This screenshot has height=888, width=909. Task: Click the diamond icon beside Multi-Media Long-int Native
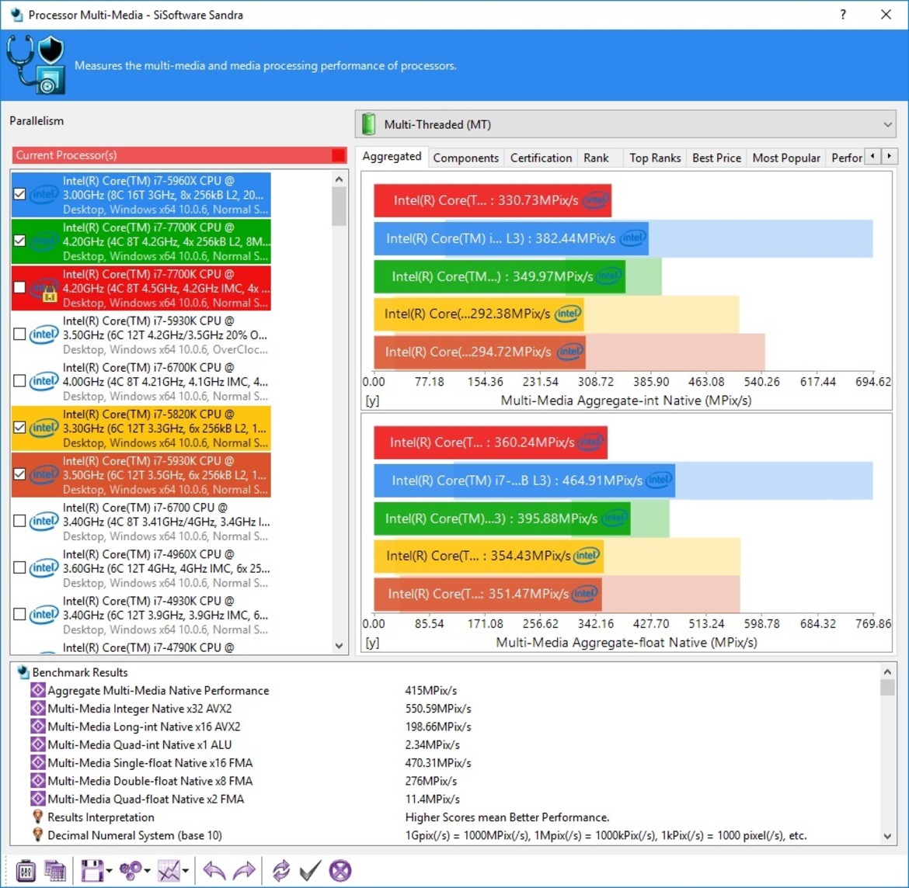(x=38, y=727)
